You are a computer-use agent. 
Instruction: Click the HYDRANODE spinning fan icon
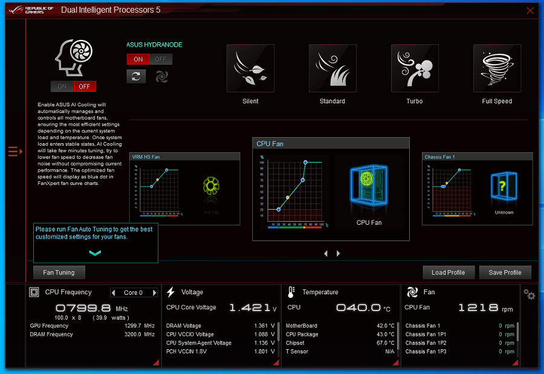pyautogui.click(x=161, y=76)
